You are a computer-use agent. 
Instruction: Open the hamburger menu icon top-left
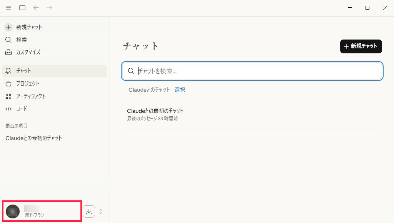pos(8,7)
